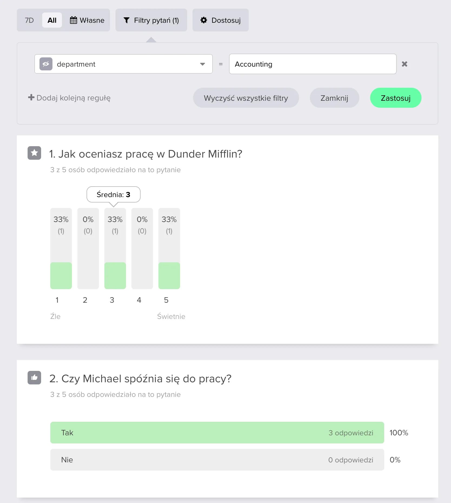Click the hidden-field eye icon beside department

pyautogui.click(x=46, y=64)
